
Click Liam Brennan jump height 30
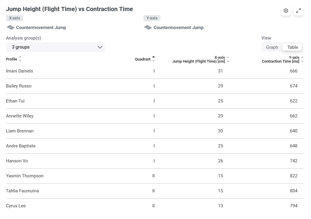(x=220, y=131)
